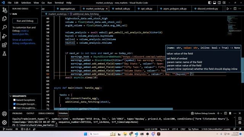244x137 pixels.
Task: Open the Customize Layout icon
Action: 224,3
